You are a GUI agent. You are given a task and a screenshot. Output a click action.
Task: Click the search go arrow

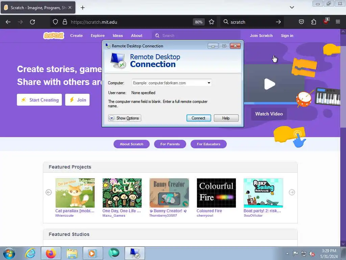click(x=278, y=22)
